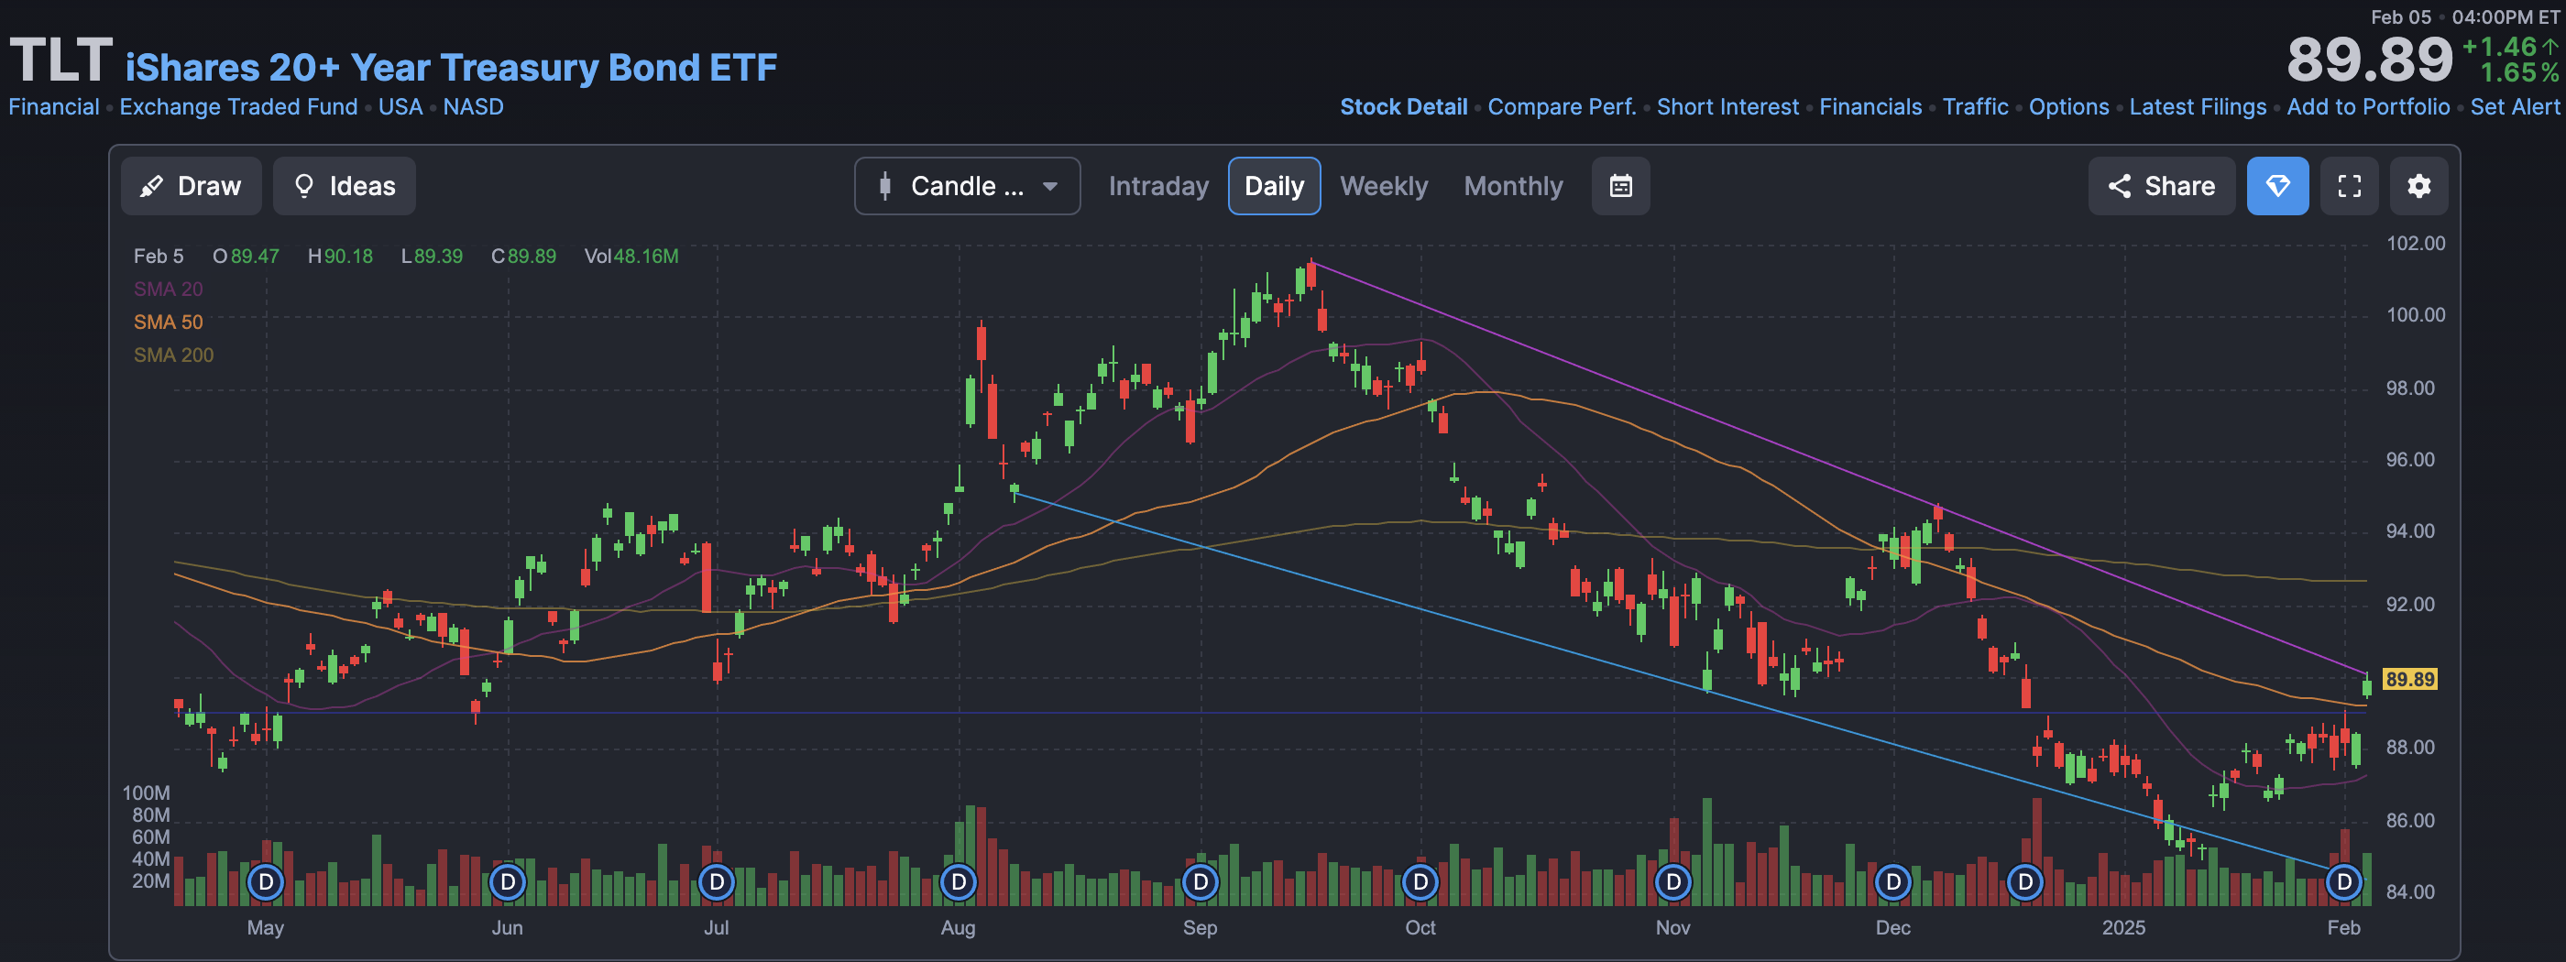Click the Set Alert link
Screen dimensions: 2566x962
(x=2514, y=106)
